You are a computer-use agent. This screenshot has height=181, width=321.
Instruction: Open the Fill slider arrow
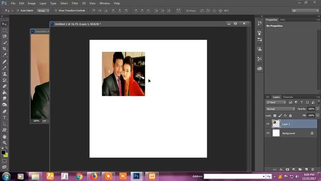click(317, 116)
